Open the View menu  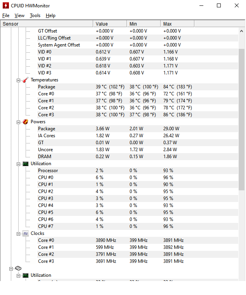coord(19,16)
